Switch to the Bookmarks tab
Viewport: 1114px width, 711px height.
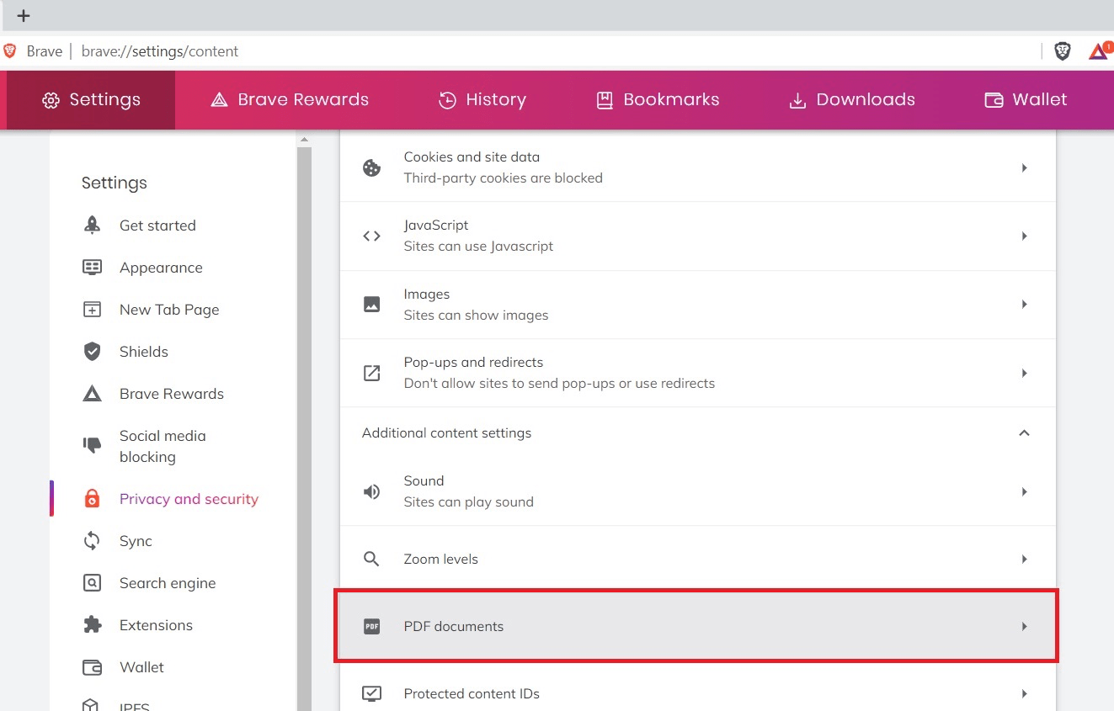(658, 99)
